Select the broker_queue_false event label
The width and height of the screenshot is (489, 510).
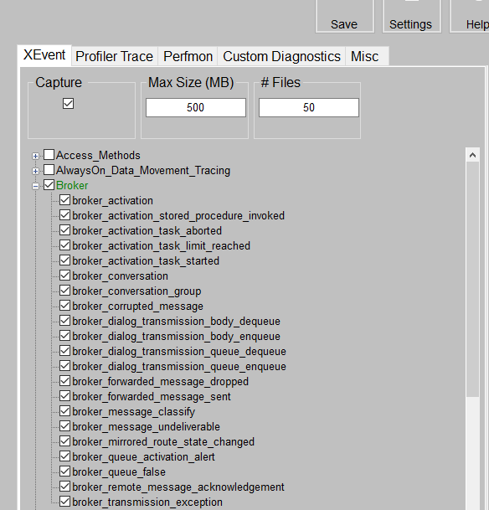click(x=119, y=472)
